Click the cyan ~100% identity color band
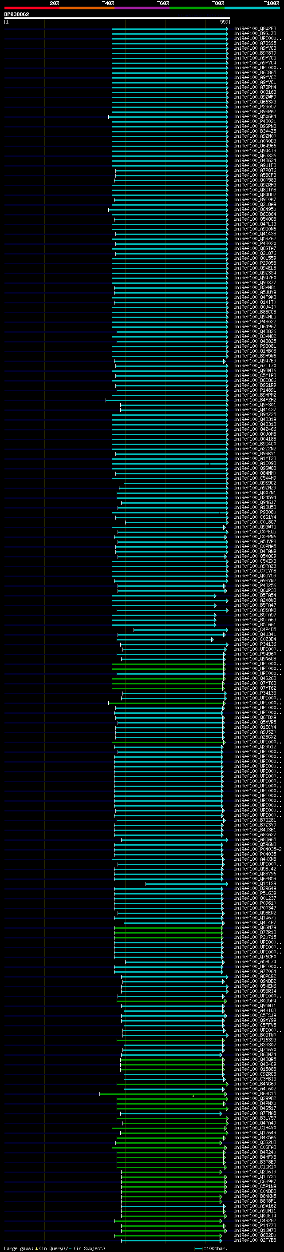Screen dimensions: 284x1252 coord(252,8)
